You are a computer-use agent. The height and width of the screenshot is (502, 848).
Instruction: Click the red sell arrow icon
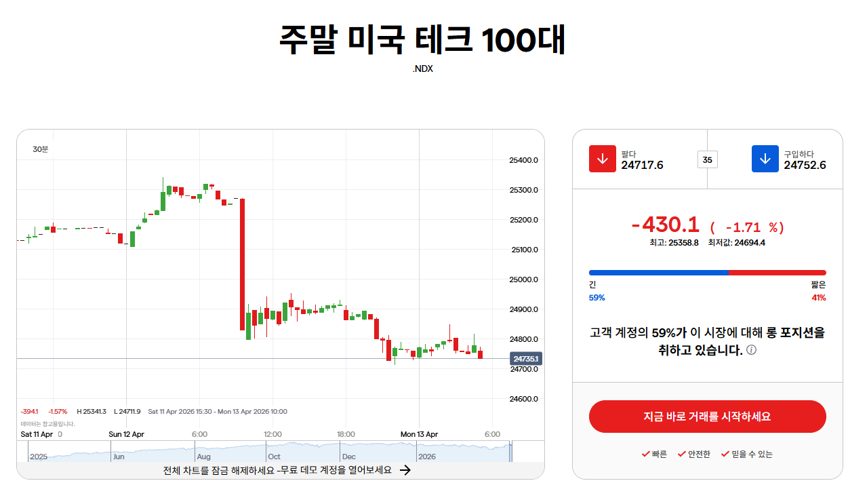pyautogui.click(x=602, y=159)
